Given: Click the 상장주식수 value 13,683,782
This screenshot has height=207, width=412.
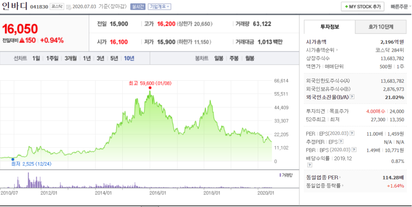Looking at the screenshot, I should 392,58.
